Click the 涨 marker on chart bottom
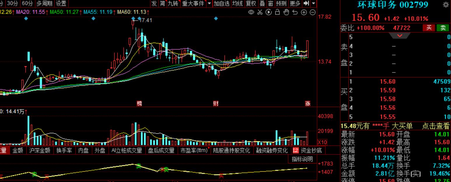Viewport: 451px width, 182px height. pyautogui.click(x=308, y=104)
